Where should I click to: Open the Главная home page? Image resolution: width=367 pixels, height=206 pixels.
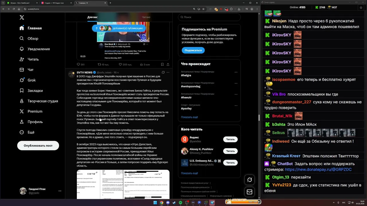coord(31,28)
